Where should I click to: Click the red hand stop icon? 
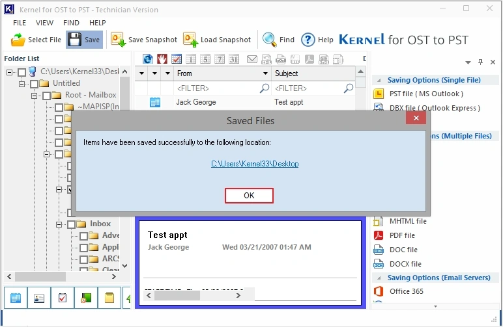tap(162, 59)
